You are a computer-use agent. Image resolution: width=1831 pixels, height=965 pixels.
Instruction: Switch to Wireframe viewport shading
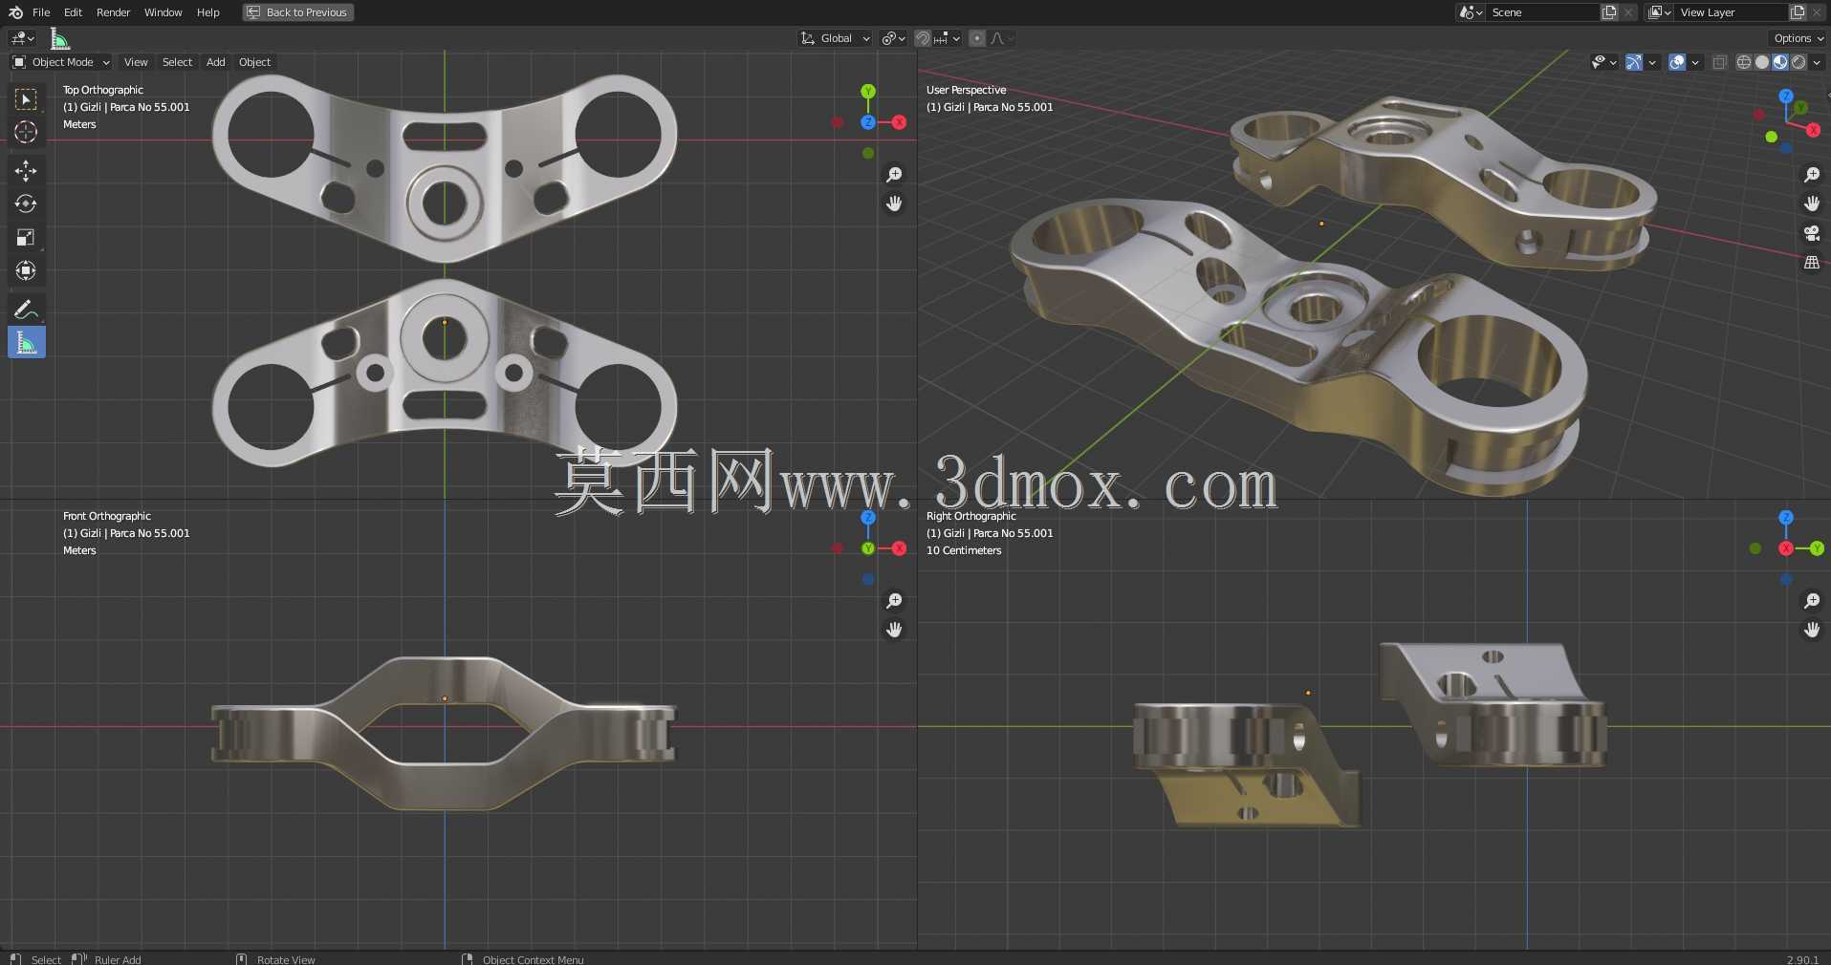tap(1744, 62)
